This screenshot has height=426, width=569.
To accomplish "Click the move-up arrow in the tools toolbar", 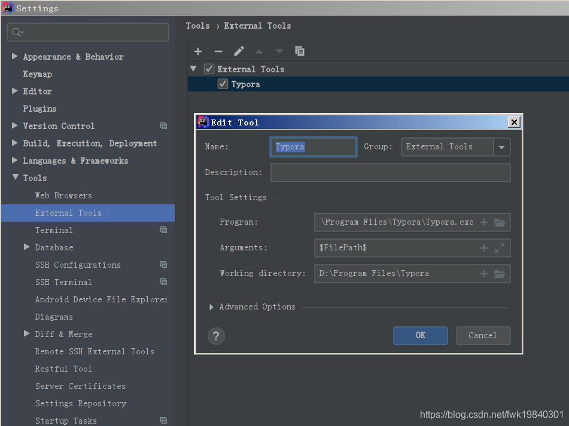I will [259, 51].
